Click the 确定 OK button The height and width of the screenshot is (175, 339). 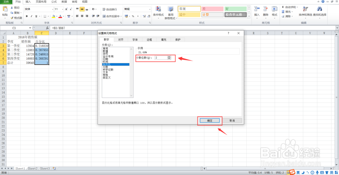(210, 121)
